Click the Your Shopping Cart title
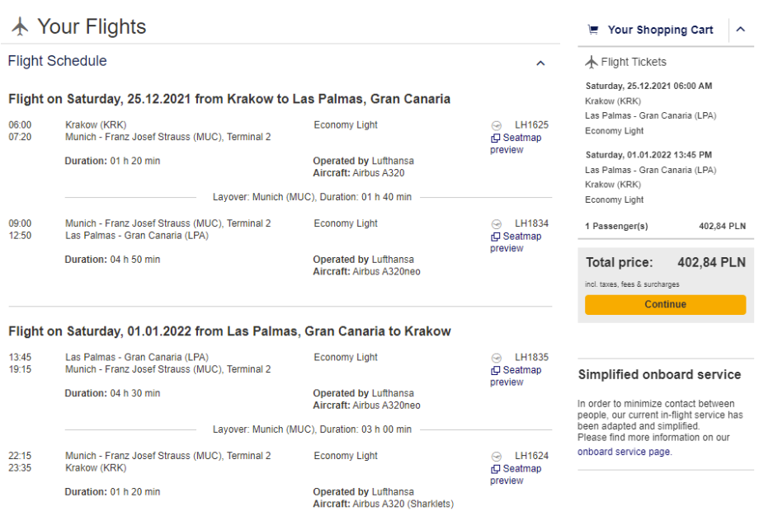The height and width of the screenshot is (516, 759). coord(660,30)
